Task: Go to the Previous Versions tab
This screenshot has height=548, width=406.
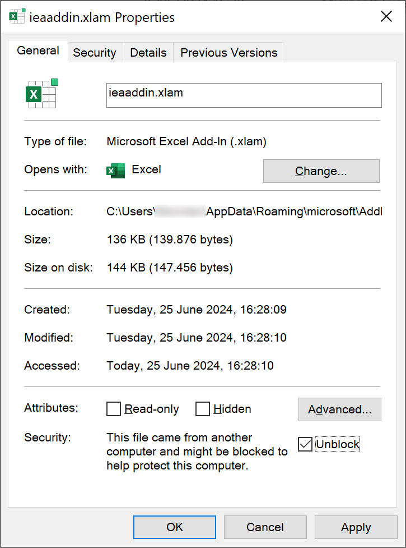Action: pos(228,53)
